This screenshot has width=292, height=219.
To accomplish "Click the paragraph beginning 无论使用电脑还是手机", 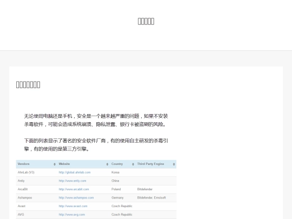I will click(x=96, y=120).
